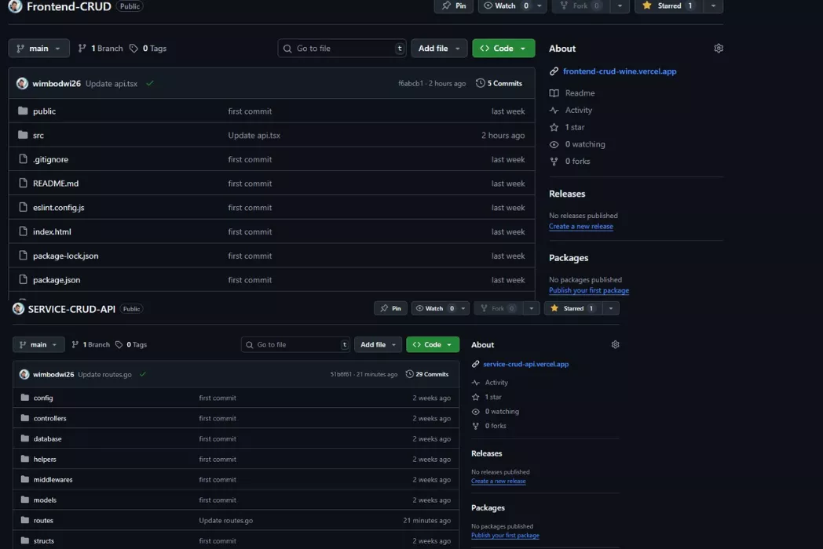Image resolution: width=823 pixels, height=549 pixels.
Task: Click the package.json file icon
Action: coord(23,279)
